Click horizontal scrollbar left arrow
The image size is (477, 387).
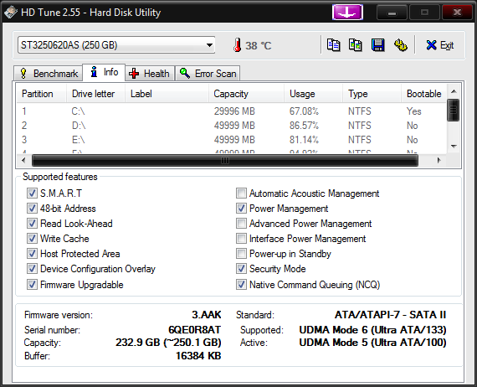click(x=23, y=160)
